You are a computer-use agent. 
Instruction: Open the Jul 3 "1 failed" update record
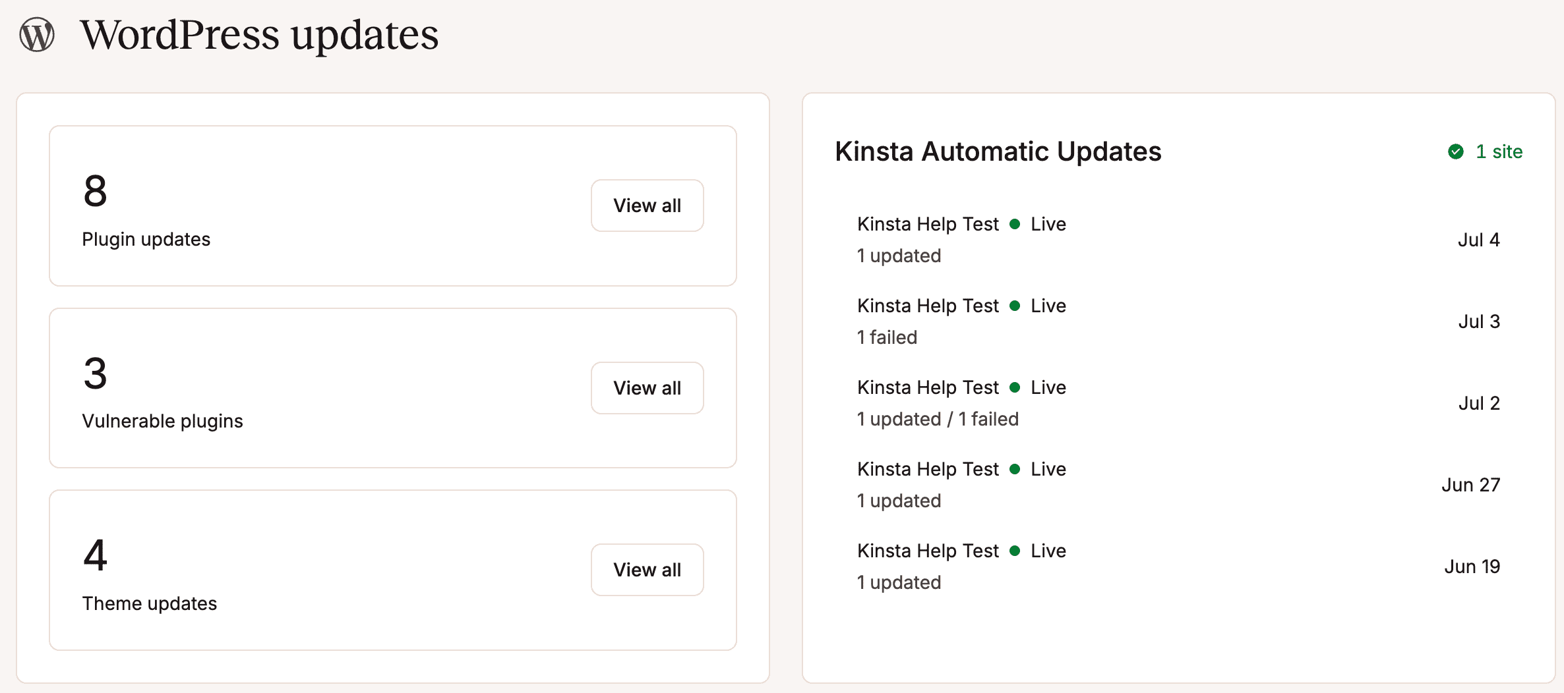887,337
